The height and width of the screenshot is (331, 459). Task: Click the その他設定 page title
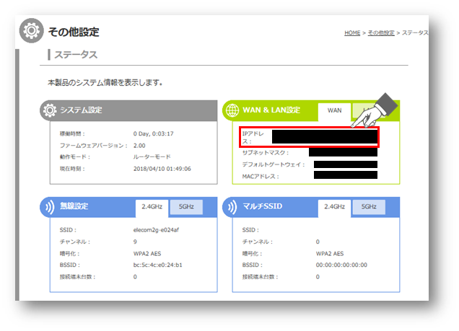click(x=74, y=32)
